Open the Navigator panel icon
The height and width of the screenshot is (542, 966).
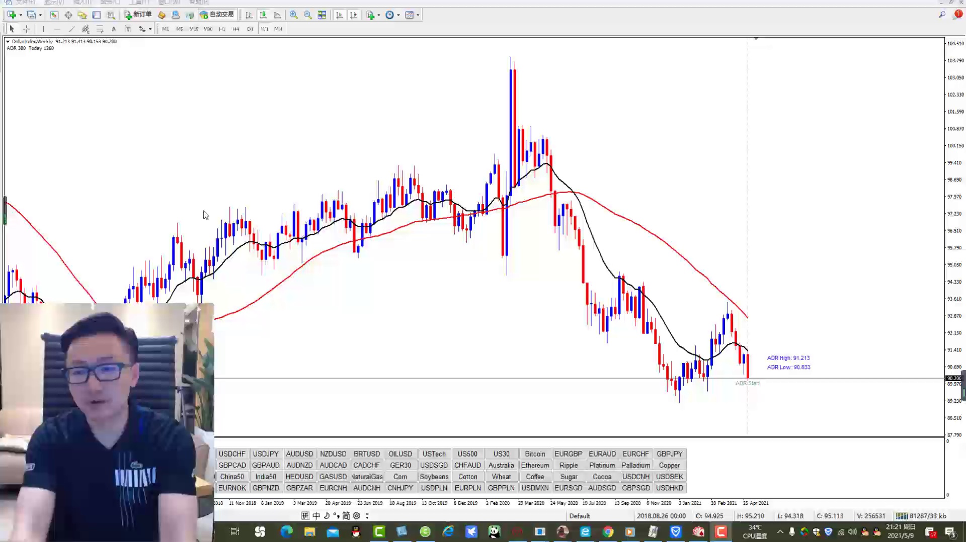pos(83,15)
